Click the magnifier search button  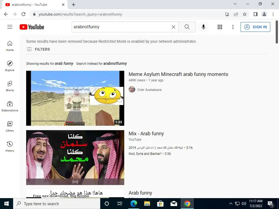[187, 27]
